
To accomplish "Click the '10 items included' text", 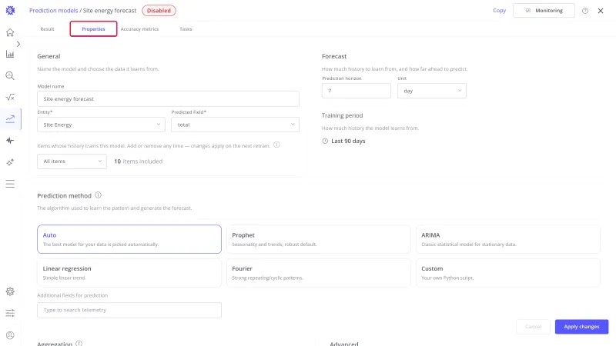I will 139,161.
